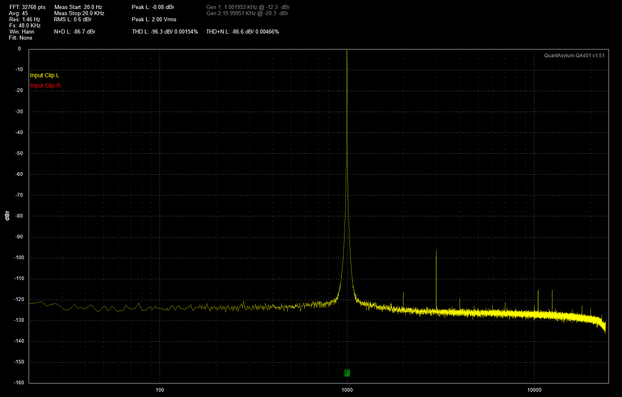Click the '-100' dBr axis label
Image resolution: width=622 pixels, height=397 pixels.
point(19,258)
